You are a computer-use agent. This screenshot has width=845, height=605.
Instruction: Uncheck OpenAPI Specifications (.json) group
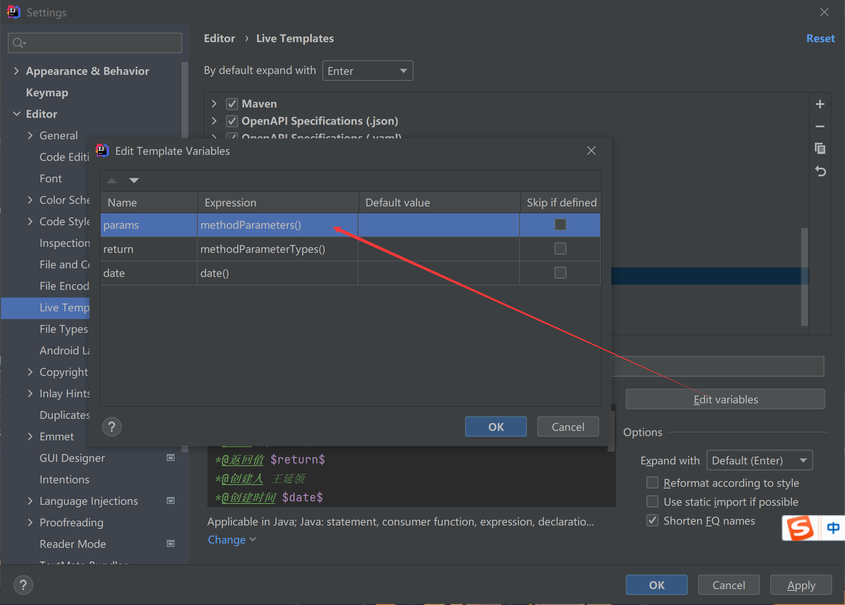point(232,121)
